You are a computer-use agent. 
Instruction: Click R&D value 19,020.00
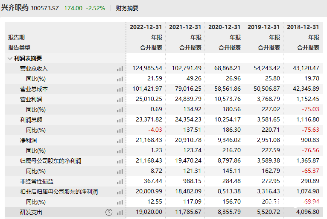pyautogui.click(x=149, y=212)
